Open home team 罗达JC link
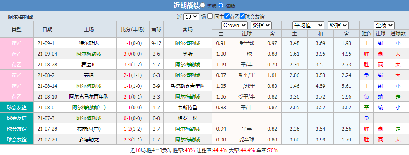409x155 pixels. point(89,65)
